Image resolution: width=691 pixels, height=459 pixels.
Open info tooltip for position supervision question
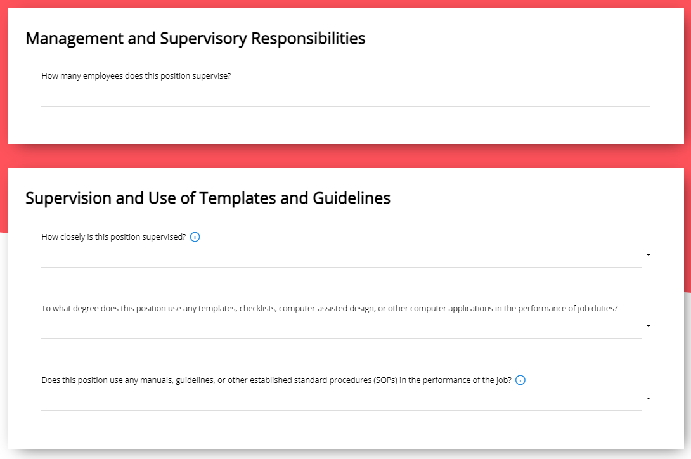195,236
